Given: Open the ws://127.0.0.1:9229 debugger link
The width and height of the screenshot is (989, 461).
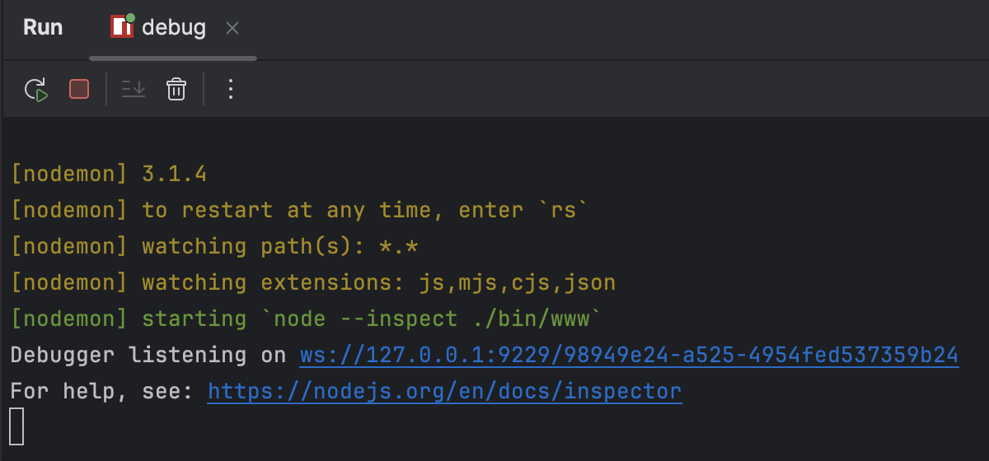Looking at the screenshot, I should [629, 356].
